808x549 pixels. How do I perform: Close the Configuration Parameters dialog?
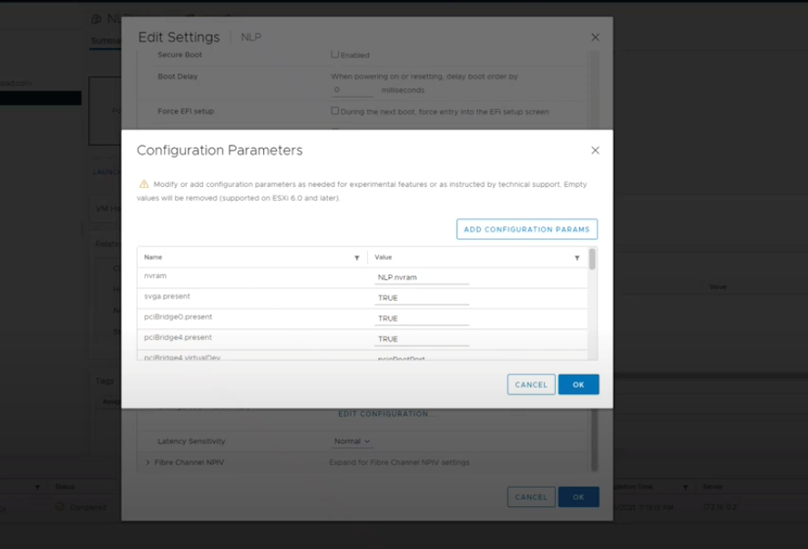(x=595, y=150)
